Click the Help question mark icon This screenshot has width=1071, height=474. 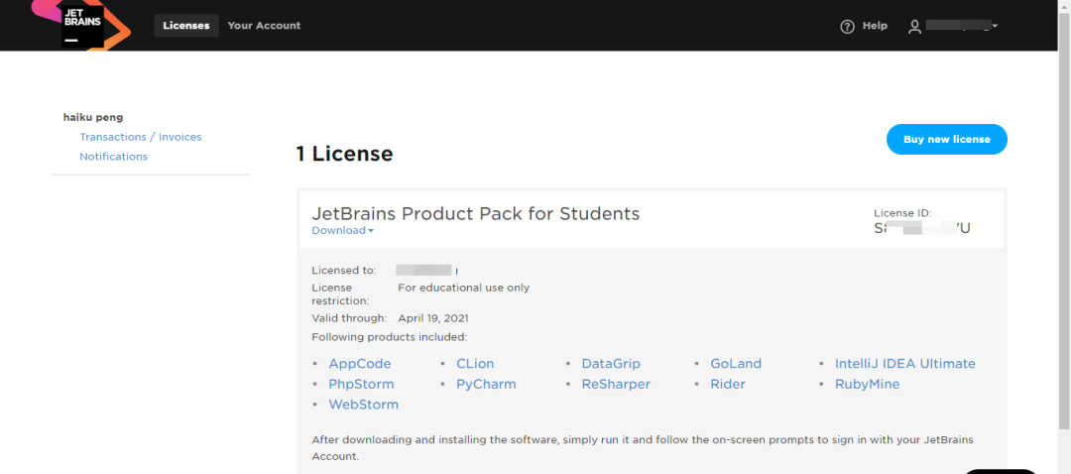[x=847, y=27]
